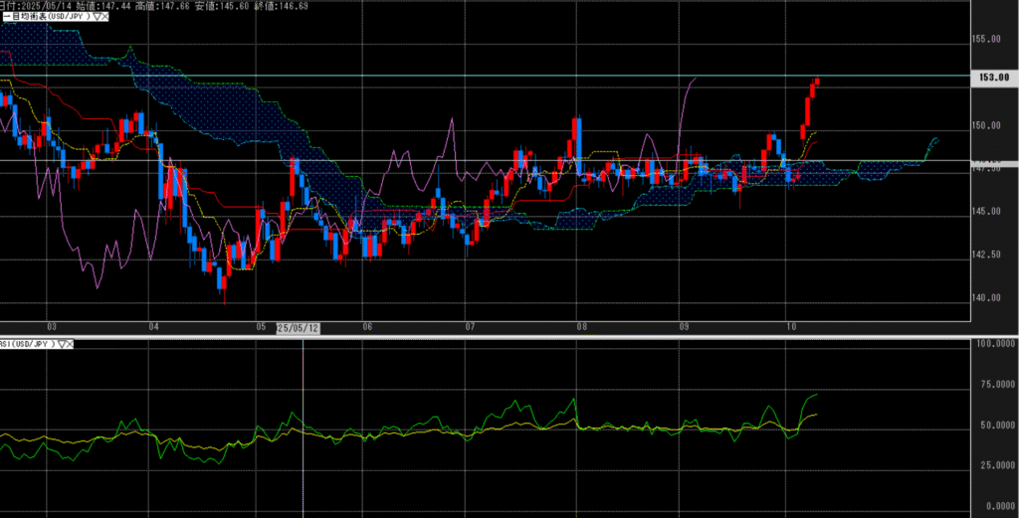Click the 155.00 price axis label
This screenshot has width=1019, height=518.
[x=990, y=40]
